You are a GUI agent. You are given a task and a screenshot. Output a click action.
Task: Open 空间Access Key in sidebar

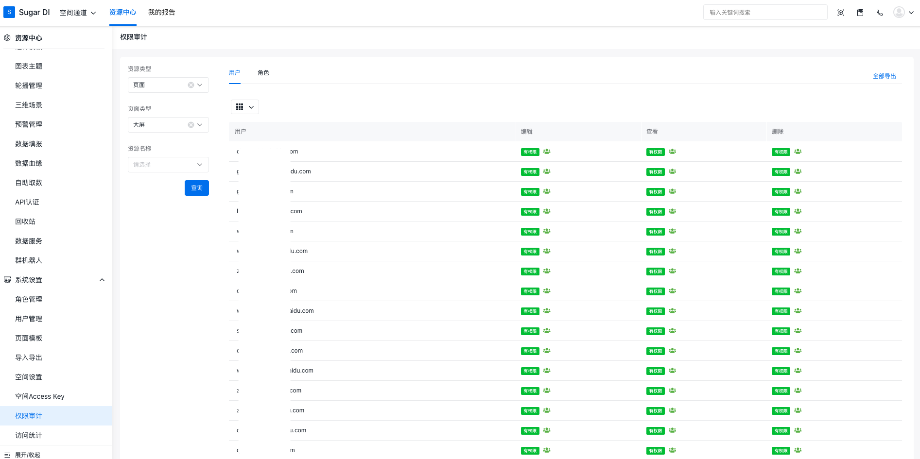[40, 396]
